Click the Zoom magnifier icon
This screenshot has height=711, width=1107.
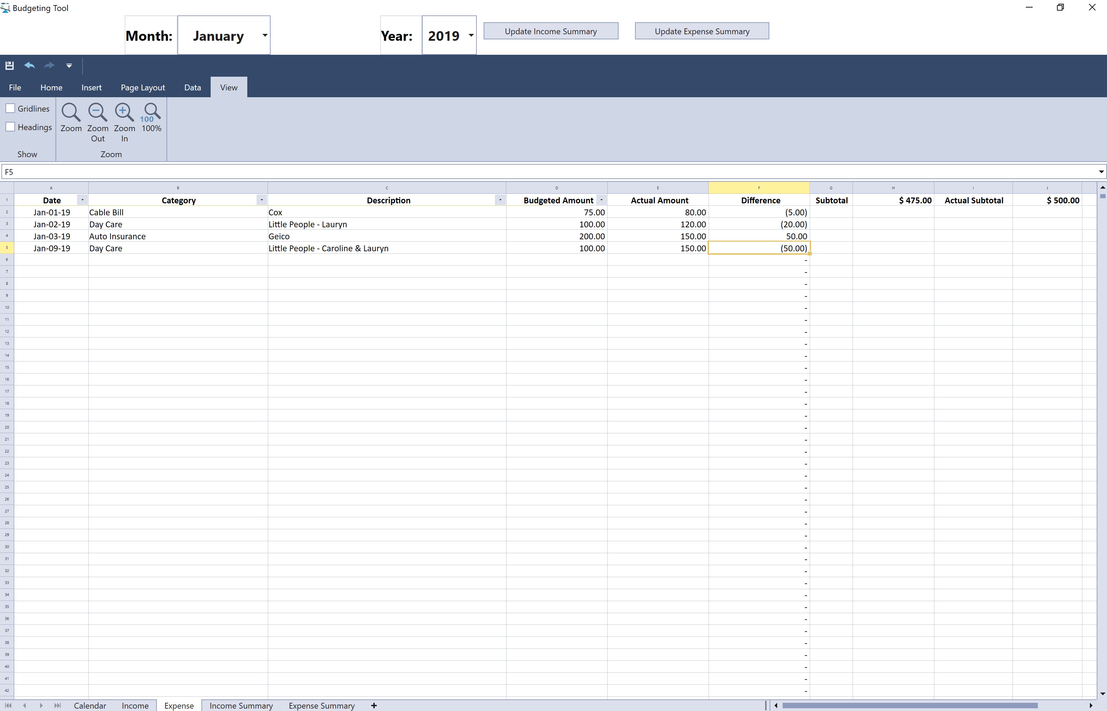[71, 112]
